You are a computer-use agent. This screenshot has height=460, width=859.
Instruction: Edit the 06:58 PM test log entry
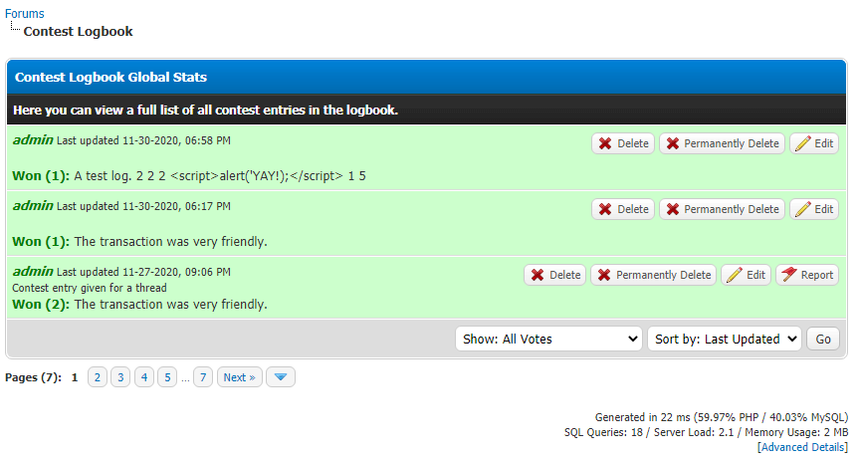(x=814, y=143)
